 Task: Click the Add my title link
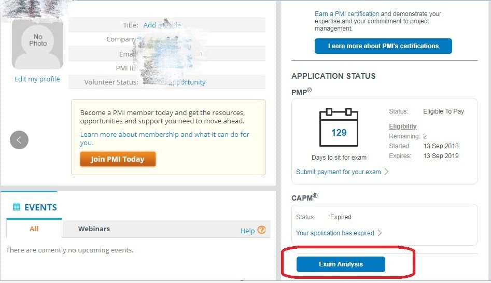(x=162, y=25)
